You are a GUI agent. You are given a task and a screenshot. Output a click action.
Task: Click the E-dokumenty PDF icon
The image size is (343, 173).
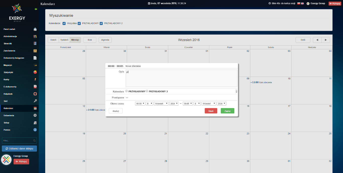coord(35,87)
